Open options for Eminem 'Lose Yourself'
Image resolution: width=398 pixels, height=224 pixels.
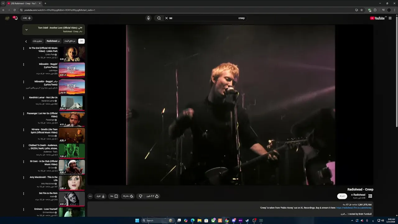pos(24,209)
